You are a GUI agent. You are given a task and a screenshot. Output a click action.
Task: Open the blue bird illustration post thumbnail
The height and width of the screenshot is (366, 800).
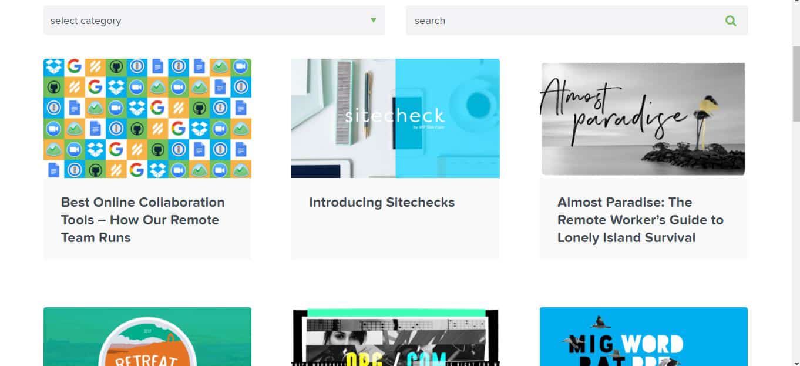pyautogui.click(x=644, y=337)
